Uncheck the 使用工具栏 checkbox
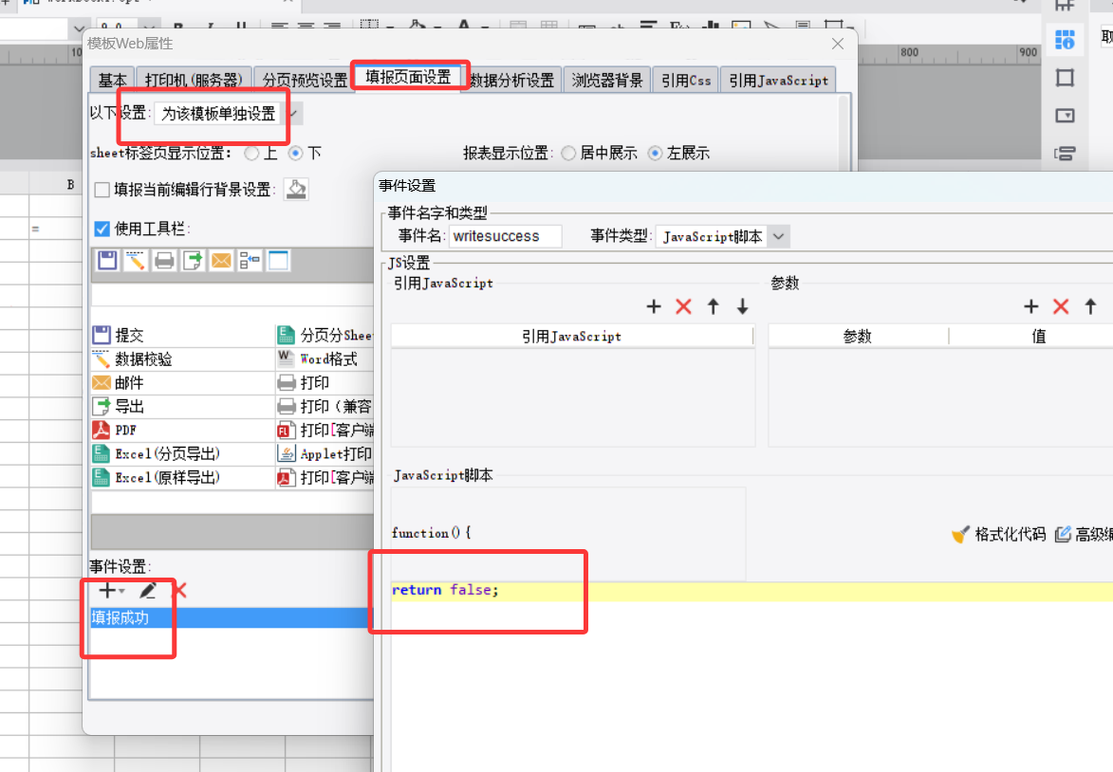 click(x=102, y=229)
